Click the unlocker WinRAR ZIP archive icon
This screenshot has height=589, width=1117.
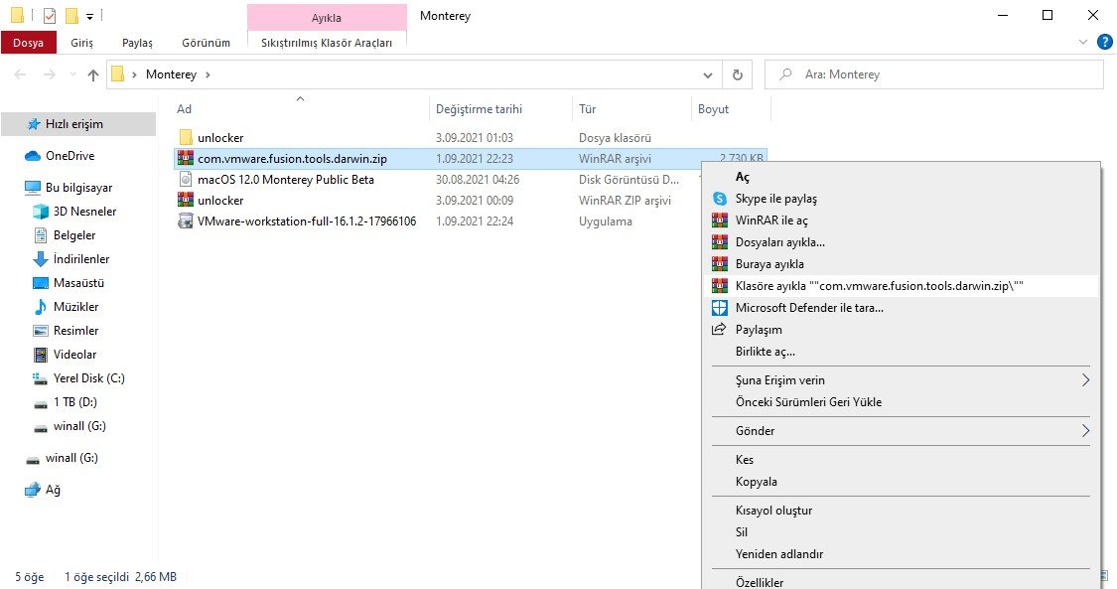tap(186, 200)
